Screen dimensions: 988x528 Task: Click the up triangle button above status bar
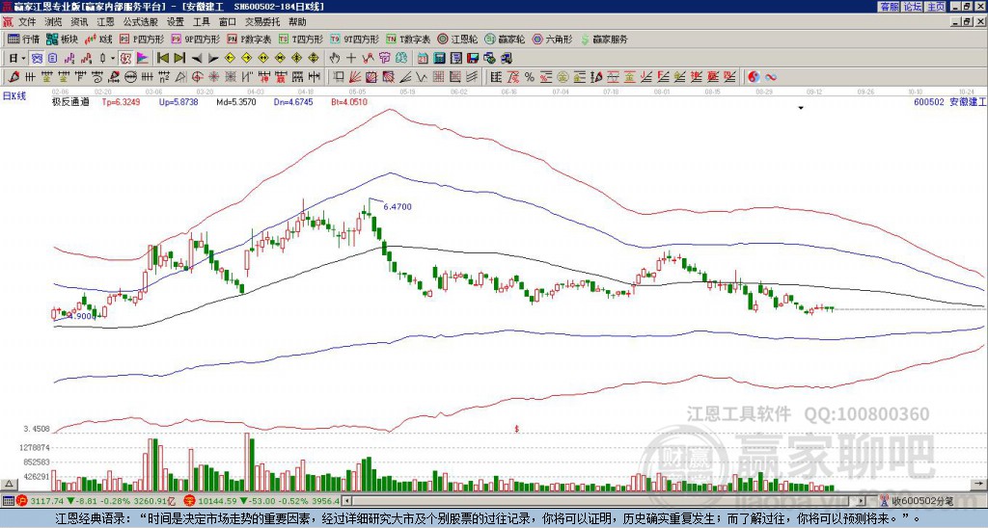(x=8, y=484)
